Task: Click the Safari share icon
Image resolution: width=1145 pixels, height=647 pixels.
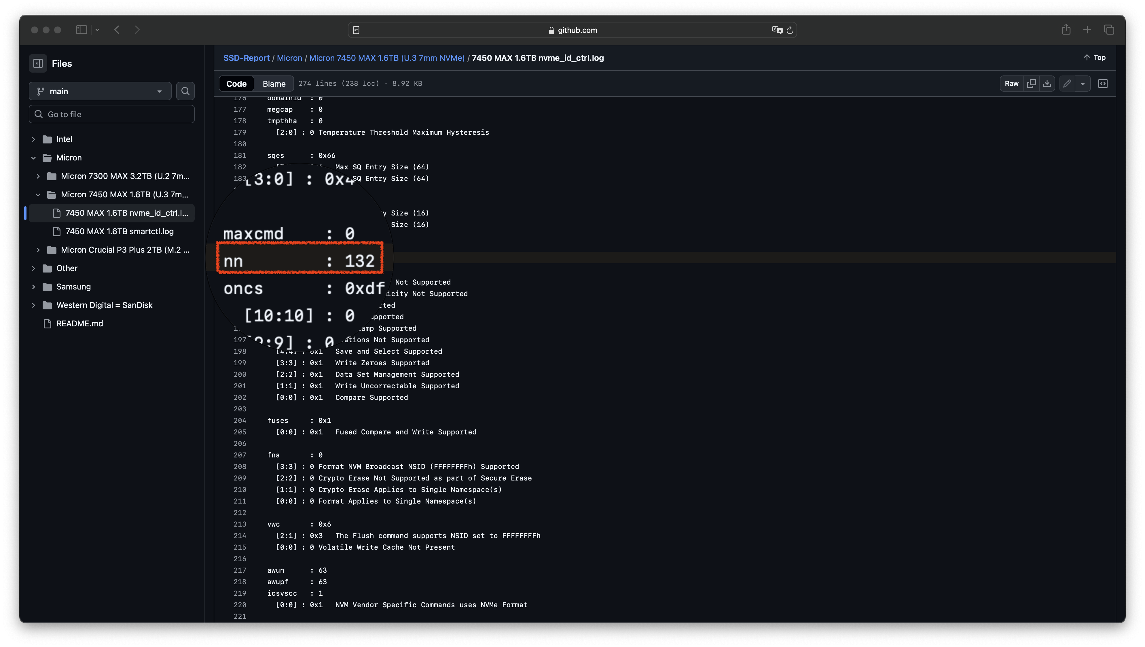Action: coord(1066,30)
